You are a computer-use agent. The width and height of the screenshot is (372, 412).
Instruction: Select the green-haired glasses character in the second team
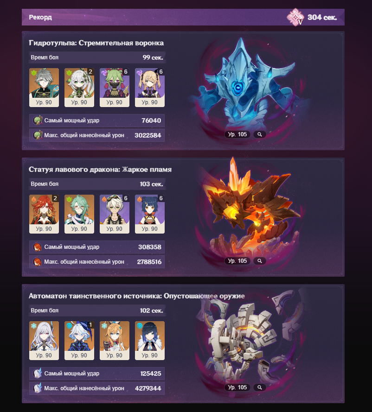pos(79,214)
